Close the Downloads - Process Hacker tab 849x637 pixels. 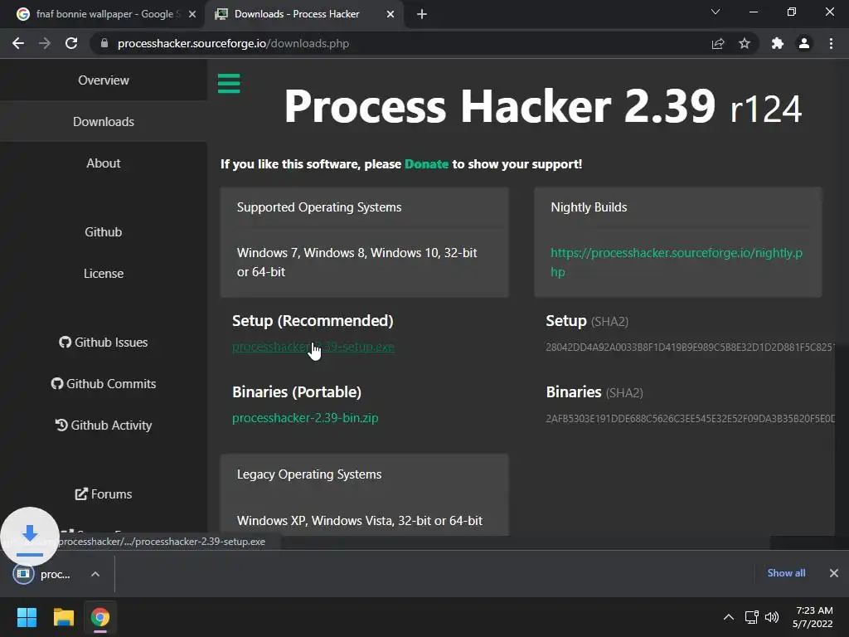pos(391,14)
